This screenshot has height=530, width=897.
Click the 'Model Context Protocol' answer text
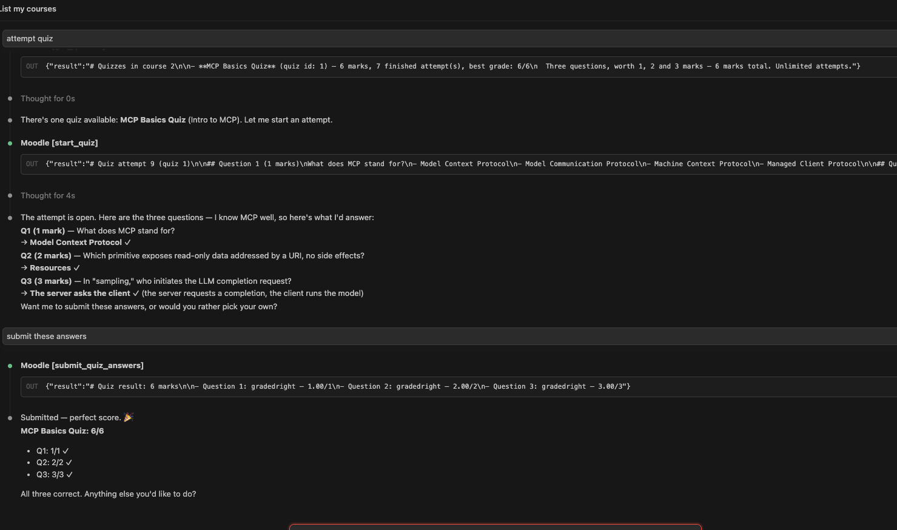(76, 242)
